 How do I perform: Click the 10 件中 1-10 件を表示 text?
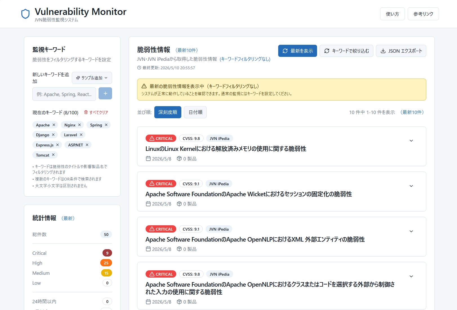click(372, 112)
